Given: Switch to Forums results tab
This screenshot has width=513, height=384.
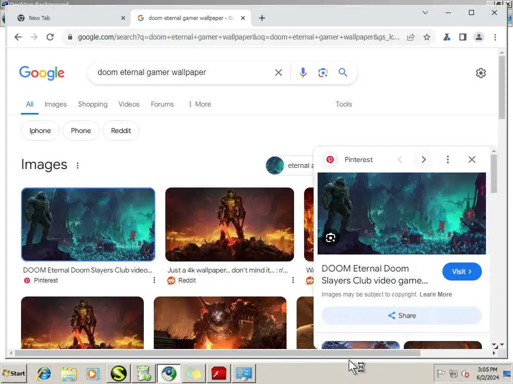Looking at the screenshot, I should coord(162,104).
